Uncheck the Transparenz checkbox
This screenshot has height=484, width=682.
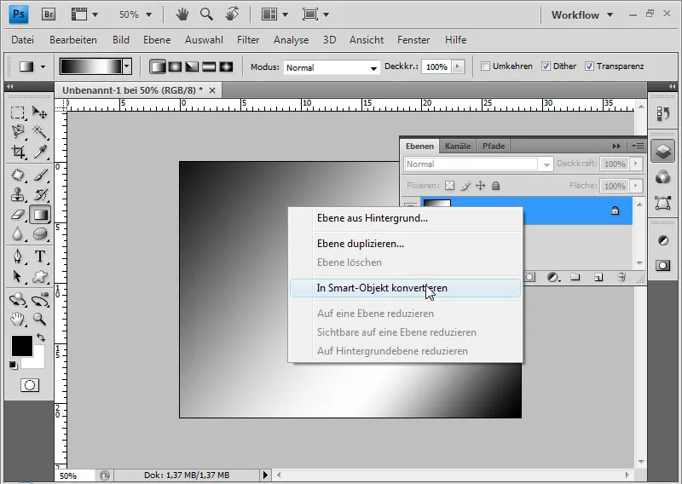click(589, 66)
